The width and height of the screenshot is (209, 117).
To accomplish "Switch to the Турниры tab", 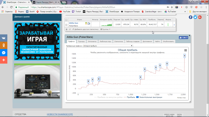I will 81,42.
